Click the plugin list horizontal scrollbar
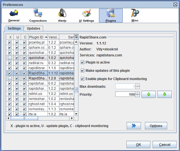Screen dimensions: 180x151 click(40, 118)
